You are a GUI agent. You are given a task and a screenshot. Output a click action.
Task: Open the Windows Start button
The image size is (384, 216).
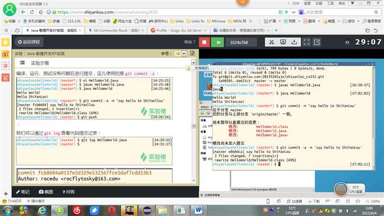coord(8,210)
